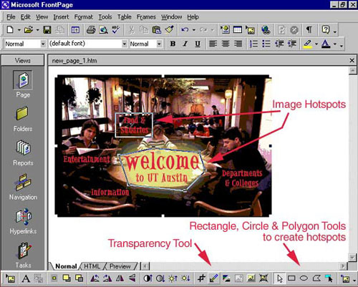Insert Picture From File icon on the toolbar
358x287 pixels.
pyautogui.click(x=250, y=30)
